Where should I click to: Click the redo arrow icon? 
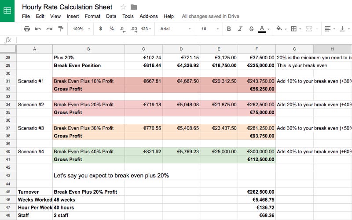[x=49, y=29]
